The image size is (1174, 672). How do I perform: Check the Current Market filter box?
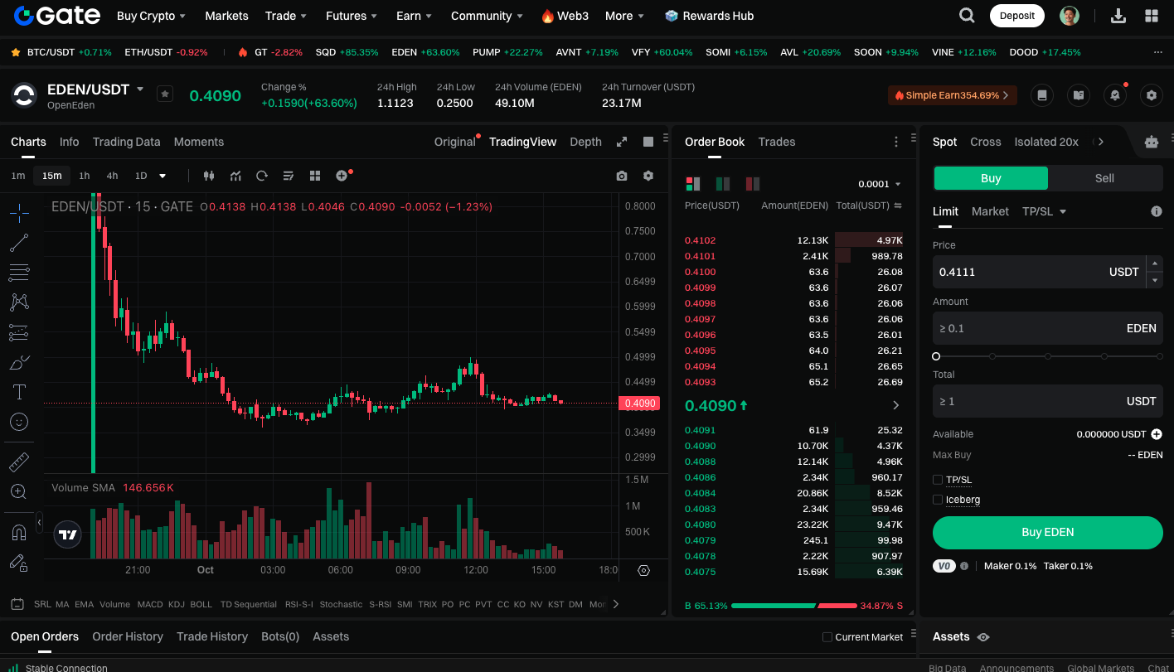click(827, 637)
